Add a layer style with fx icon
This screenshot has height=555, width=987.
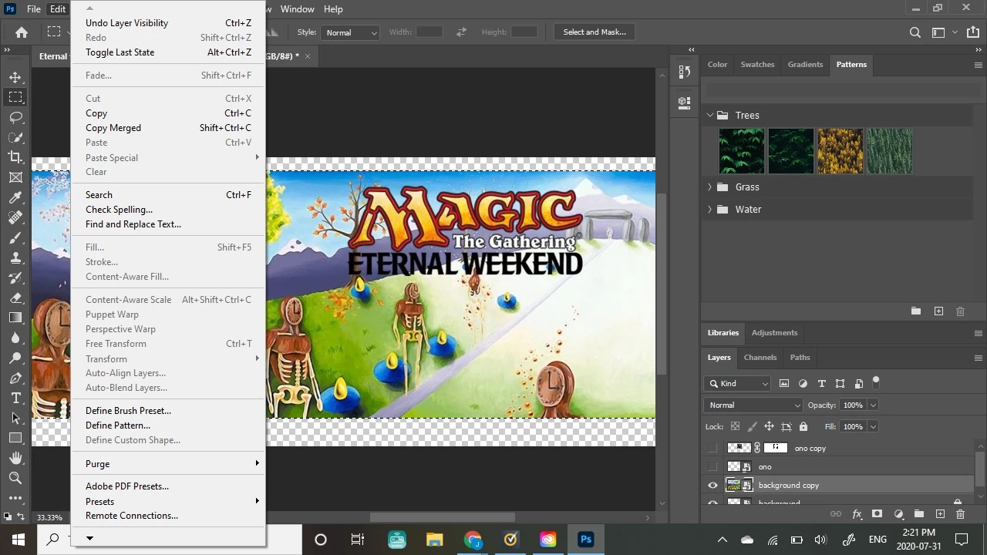pyautogui.click(x=857, y=514)
